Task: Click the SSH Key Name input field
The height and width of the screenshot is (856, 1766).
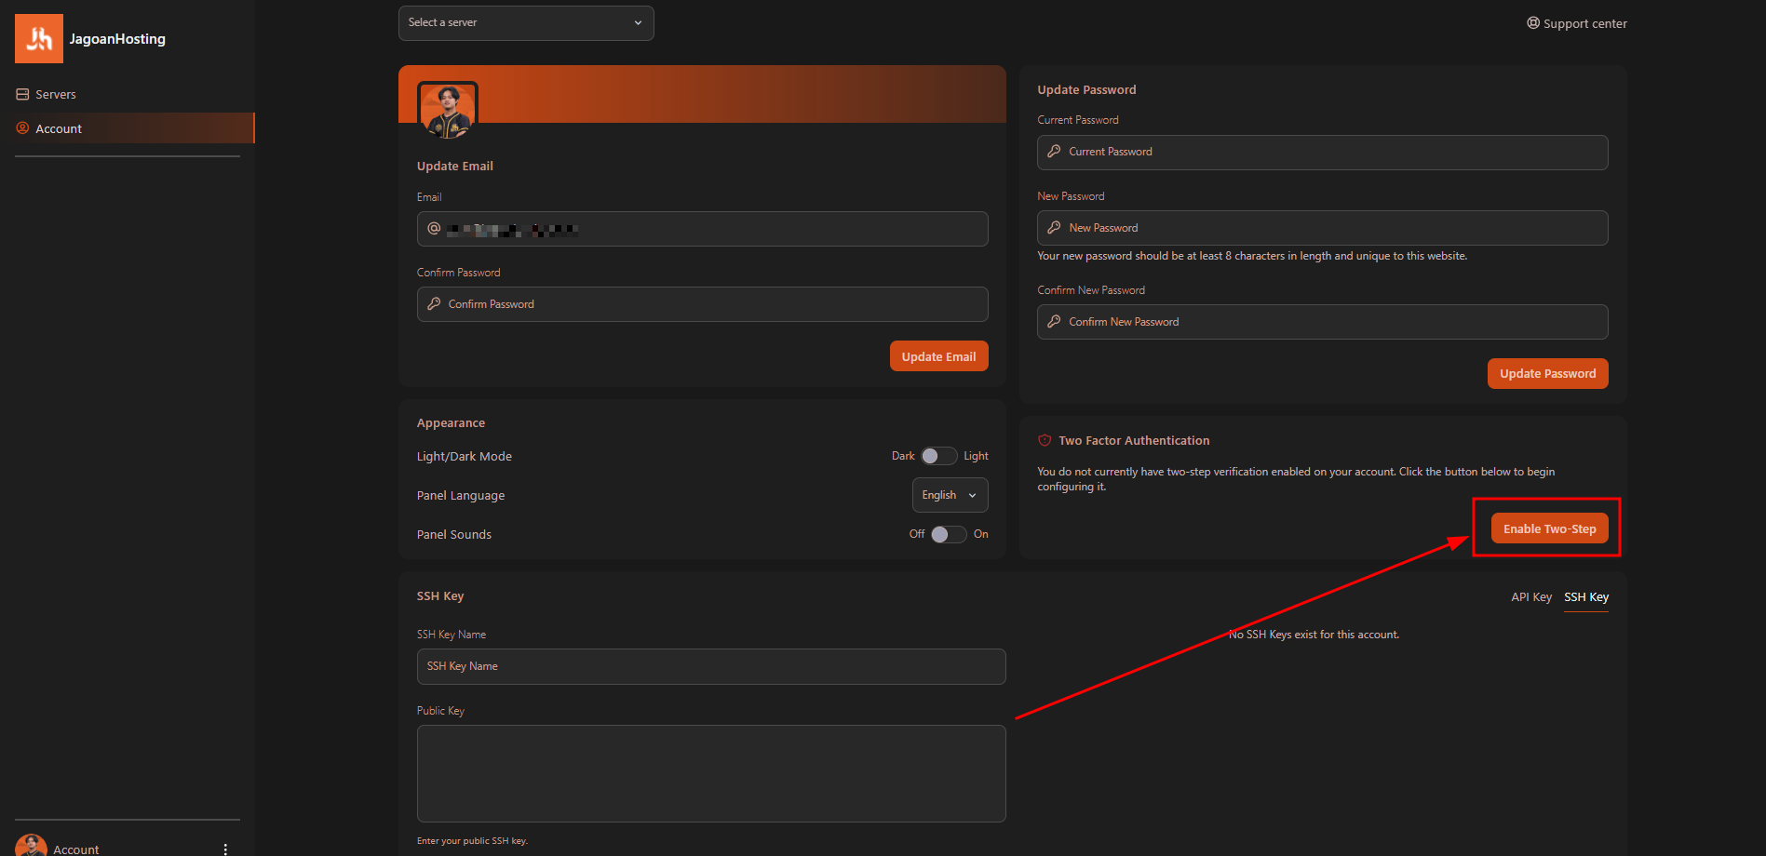Action: coord(711,666)
